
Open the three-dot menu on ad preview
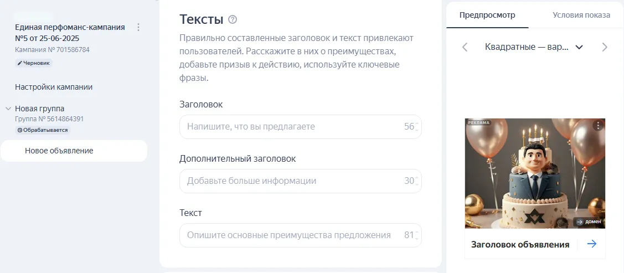597,126
